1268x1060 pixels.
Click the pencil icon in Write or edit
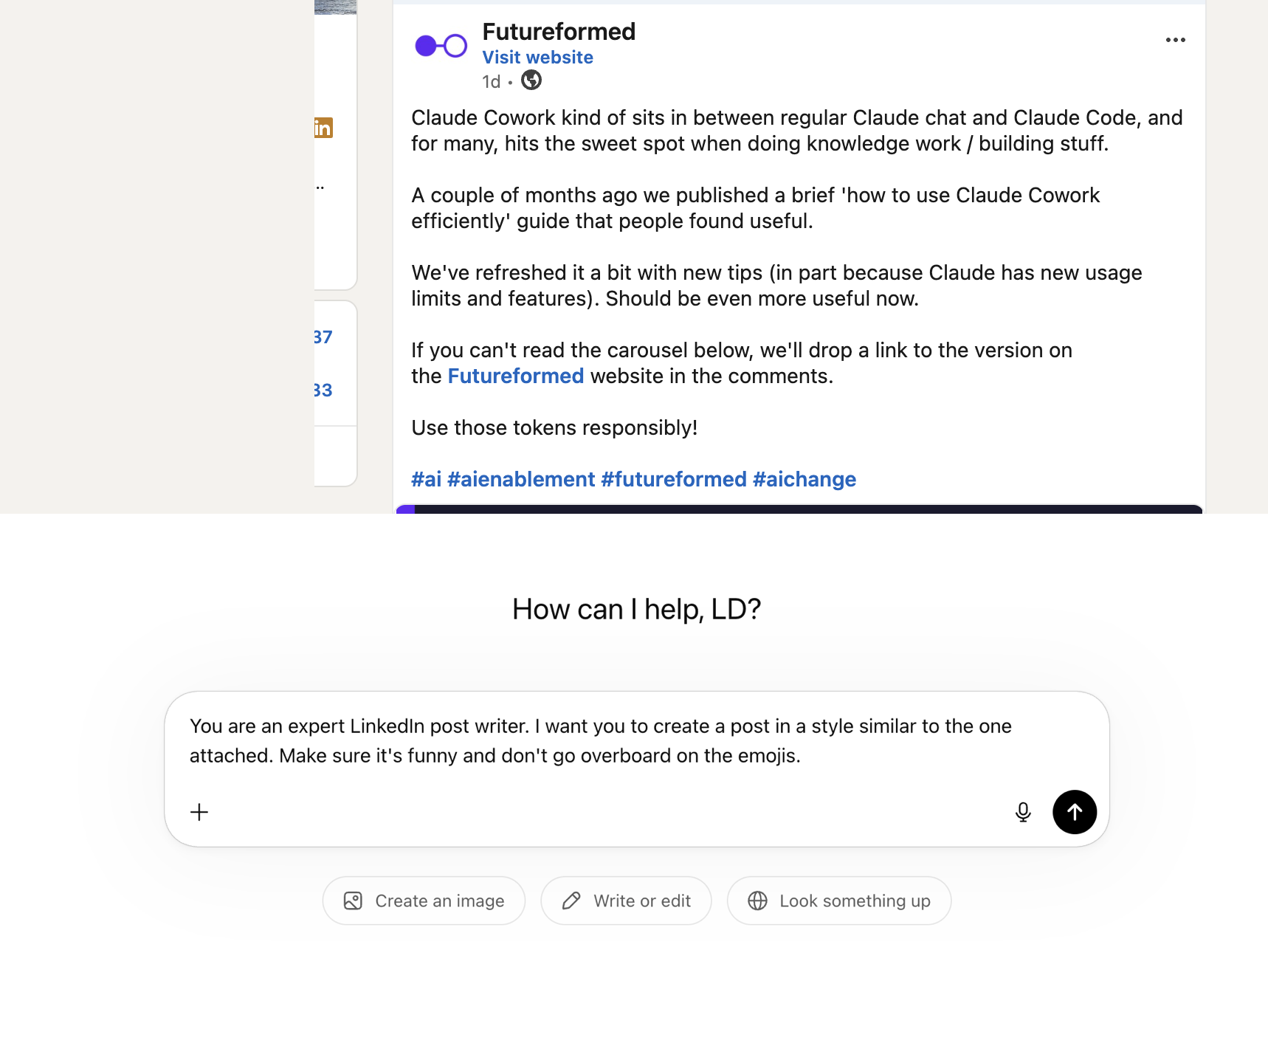pyautogui.click(x=571, y=901)
